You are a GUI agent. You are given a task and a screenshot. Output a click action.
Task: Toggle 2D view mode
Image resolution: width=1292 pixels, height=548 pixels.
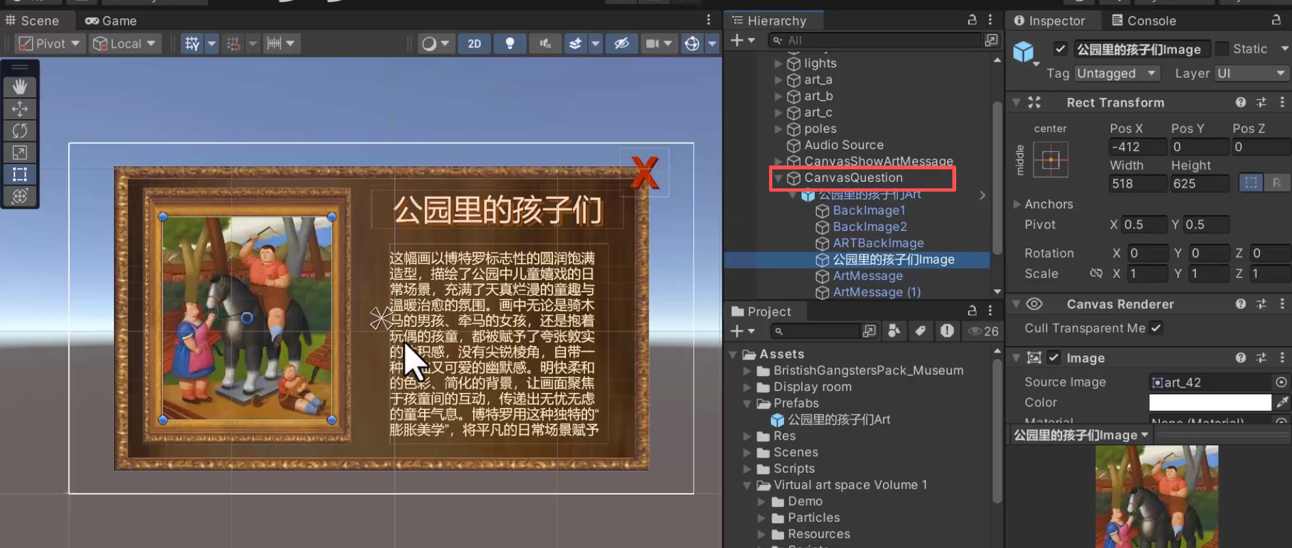click(475, 44)
